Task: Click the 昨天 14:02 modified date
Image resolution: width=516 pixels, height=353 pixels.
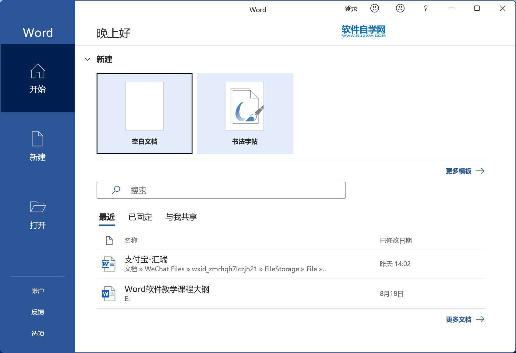Action: point(395,264)
